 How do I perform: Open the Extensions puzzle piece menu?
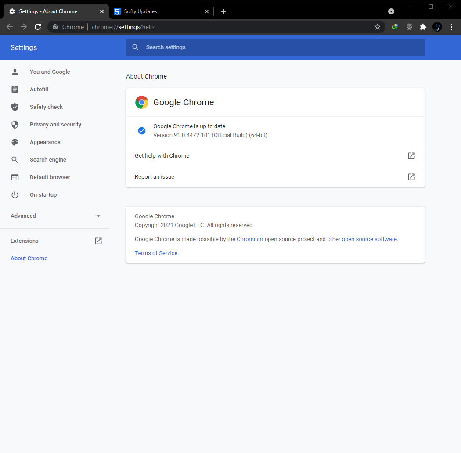point(423,27)
